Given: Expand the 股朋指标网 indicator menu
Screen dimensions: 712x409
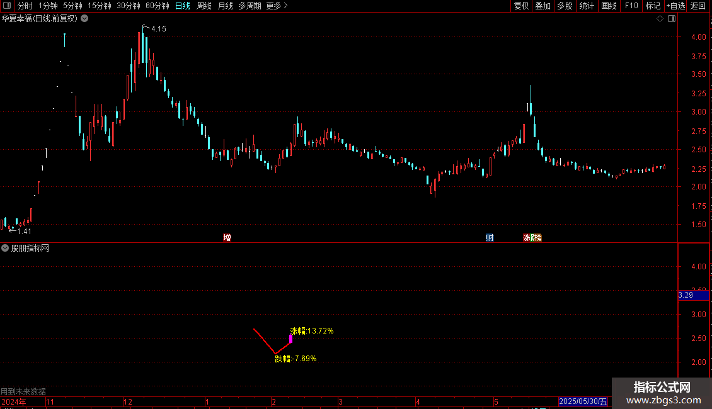Looking at the screenshot, I should [5, 248].
